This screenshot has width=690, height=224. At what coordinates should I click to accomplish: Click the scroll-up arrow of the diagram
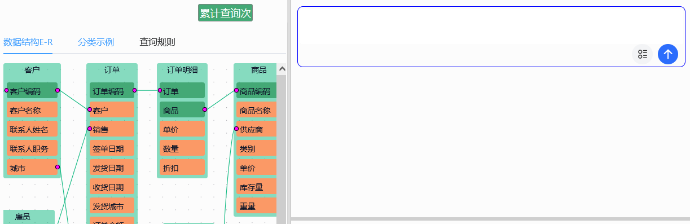coord(282,69)
